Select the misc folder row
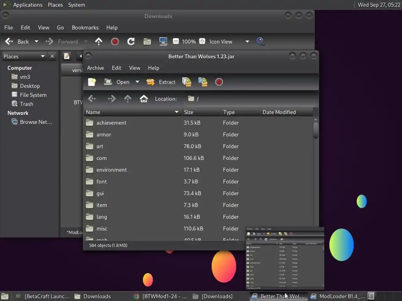This screenshot has width=402, height=301. [x=198, y=229]
